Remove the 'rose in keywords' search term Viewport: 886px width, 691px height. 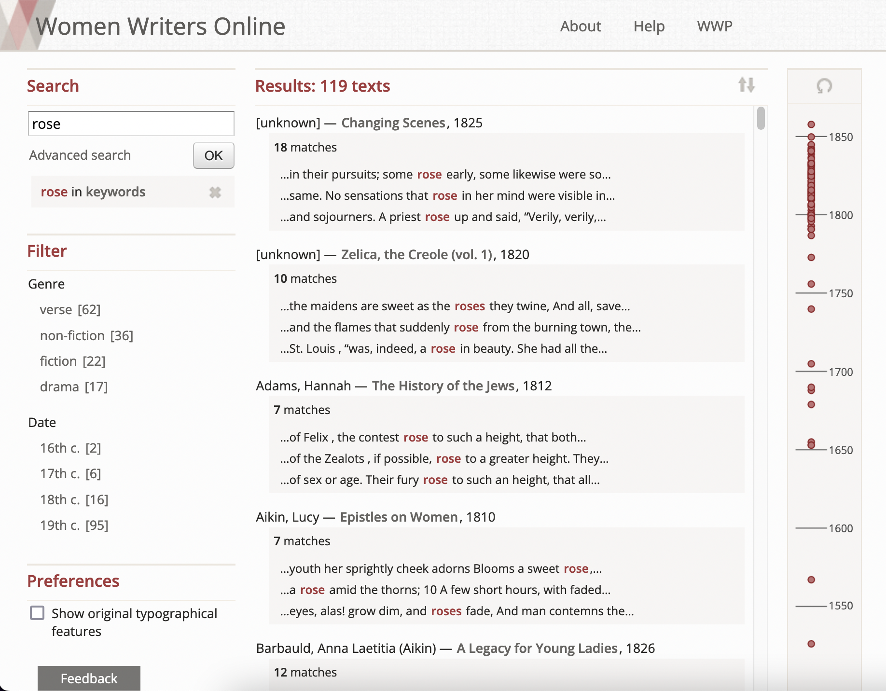pyautogui.click(x=215, y=192)
